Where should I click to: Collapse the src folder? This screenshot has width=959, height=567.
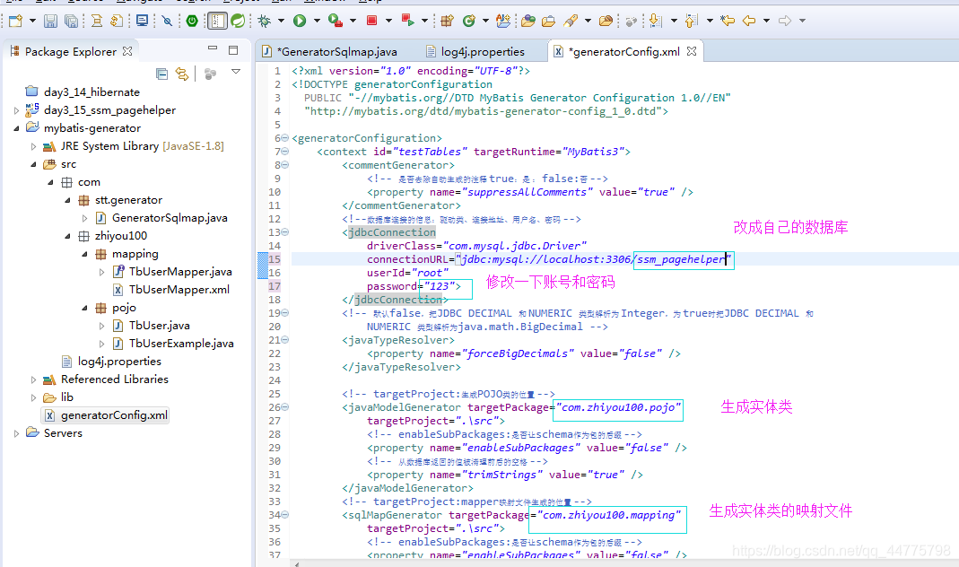tap(33, 164)
